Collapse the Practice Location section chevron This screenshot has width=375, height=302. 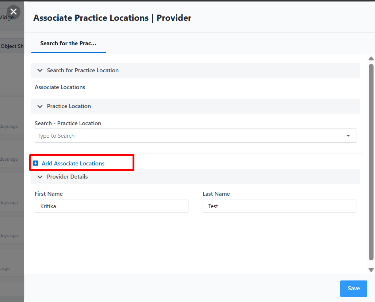[40, 106]
